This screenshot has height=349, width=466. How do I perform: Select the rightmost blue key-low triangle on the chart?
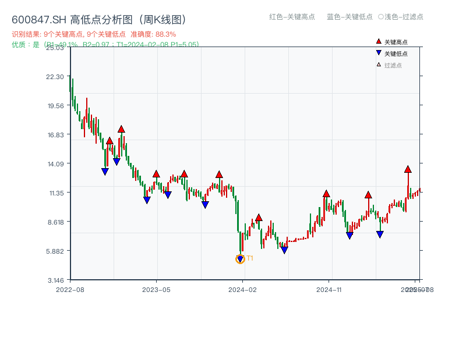tap(380, 234)
